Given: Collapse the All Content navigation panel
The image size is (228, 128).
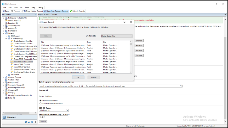Looking at the screenshot, I should click(x=36, y=15).
